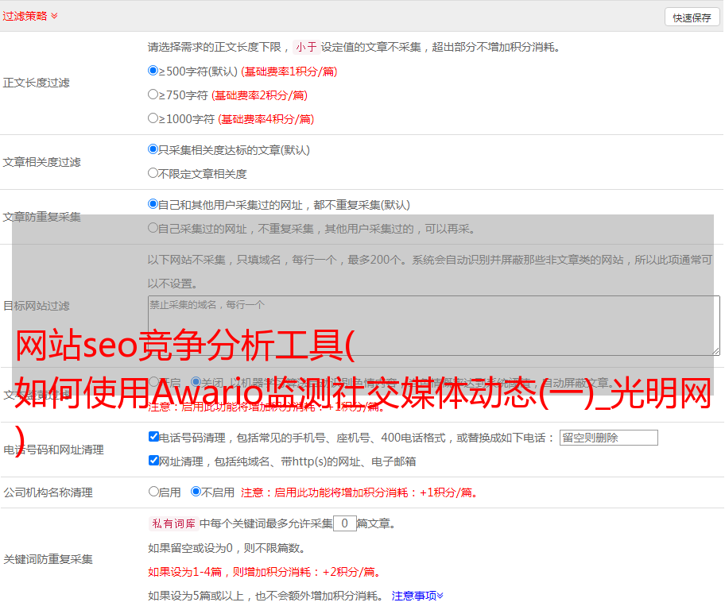Click the red (基础费率4积分/篇) note
The width and height of the screenshot is (725, 610).
[266, 119]
